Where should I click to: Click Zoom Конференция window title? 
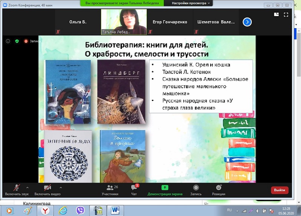coord(30,5)
